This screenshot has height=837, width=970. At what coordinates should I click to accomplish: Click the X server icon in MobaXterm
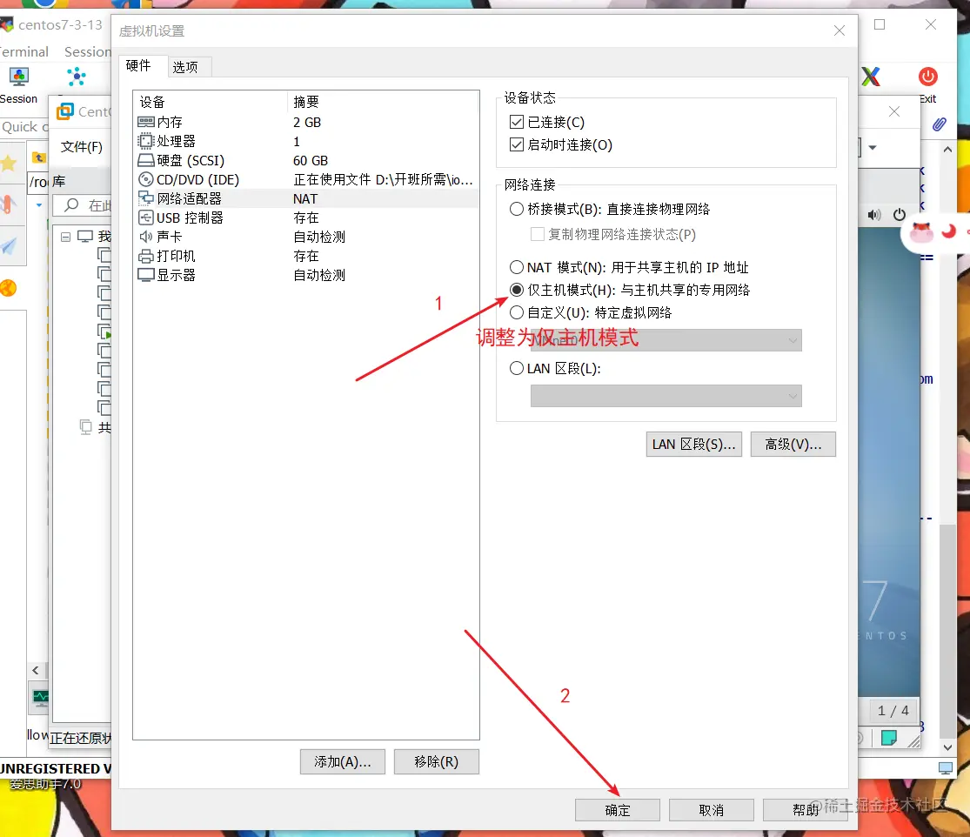871,77
